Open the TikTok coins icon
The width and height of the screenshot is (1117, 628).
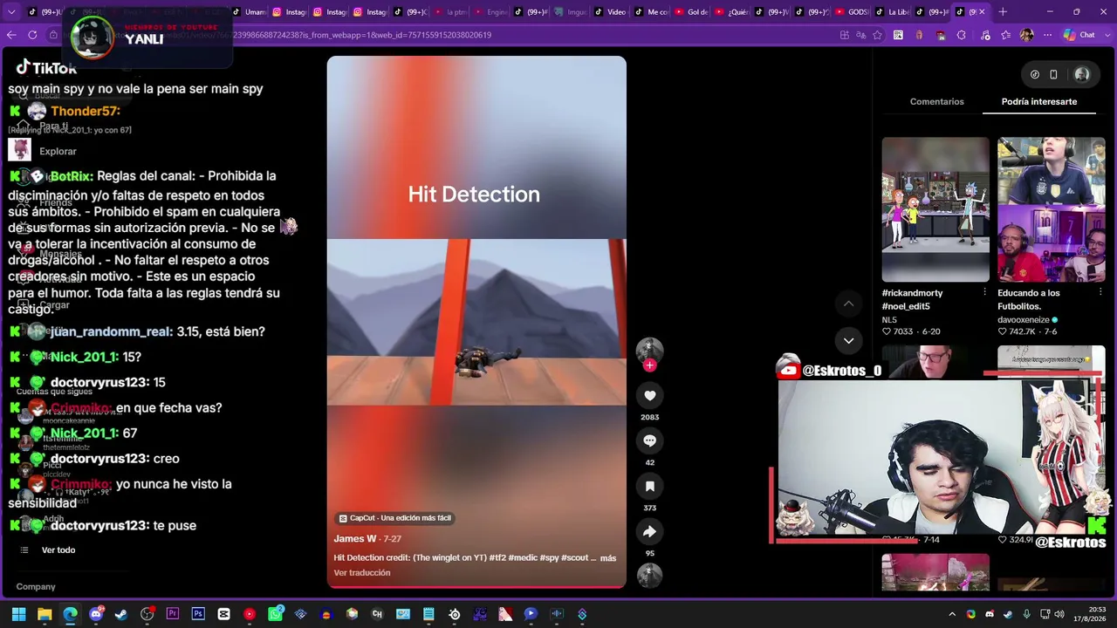tap(1034, 75)
